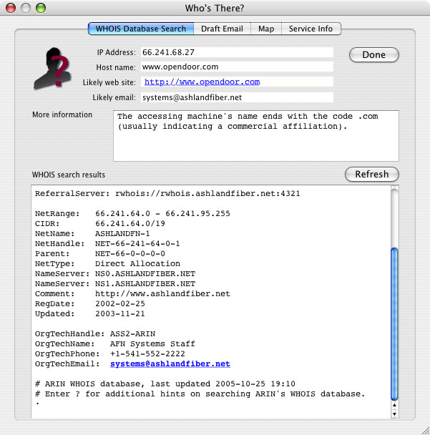430x435 pixels.
Task: Click the 'Enter ? for additional hints' line
Action: (200, 394)
